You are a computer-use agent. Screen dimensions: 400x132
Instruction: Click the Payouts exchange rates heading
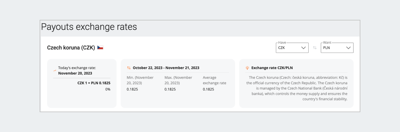[x=89, y=27]
